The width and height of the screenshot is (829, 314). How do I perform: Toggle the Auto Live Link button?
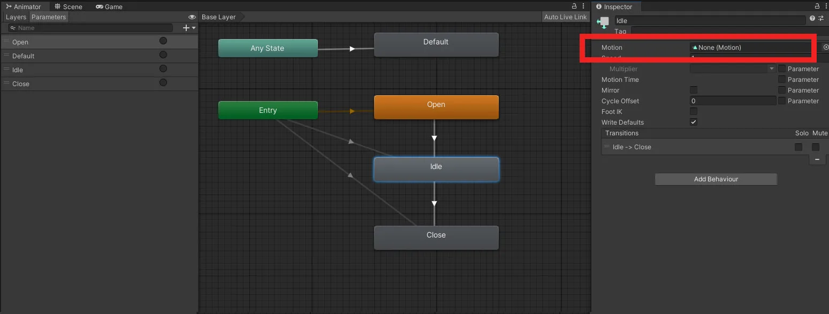[565, 17]
